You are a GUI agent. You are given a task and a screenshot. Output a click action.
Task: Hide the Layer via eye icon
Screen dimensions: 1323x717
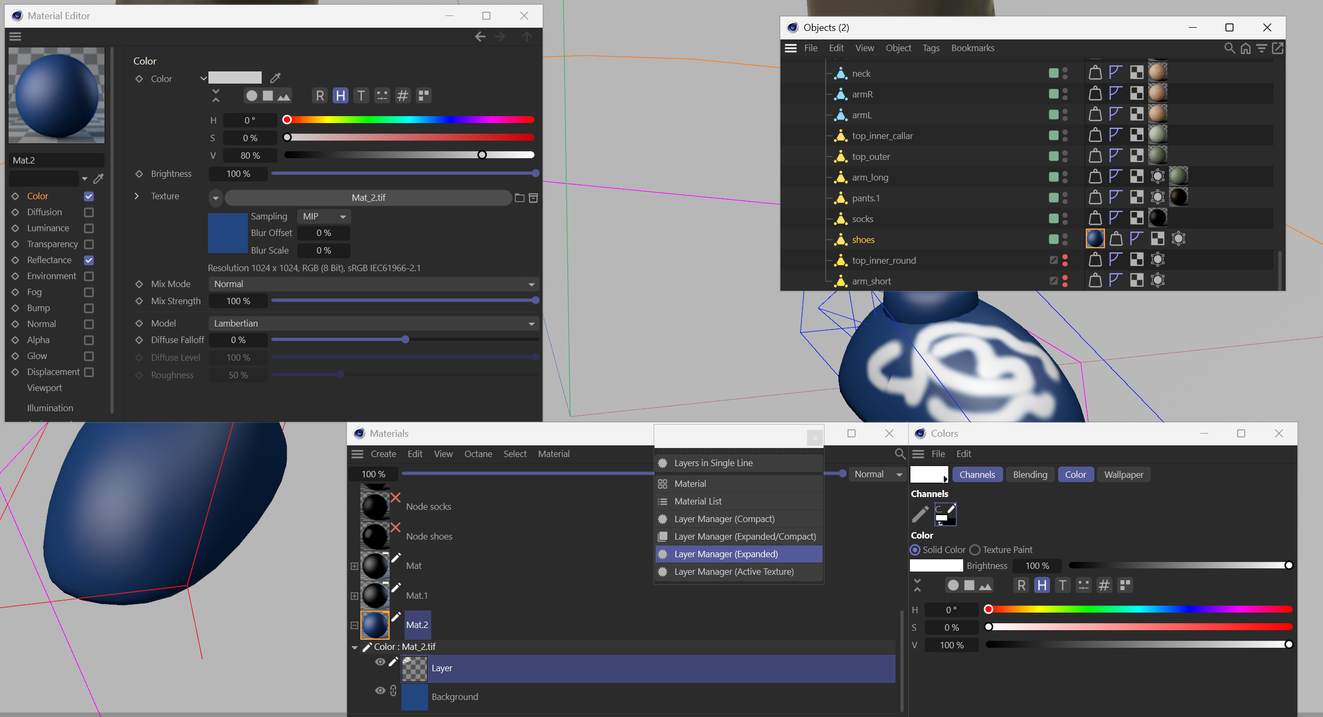(380, 662)
